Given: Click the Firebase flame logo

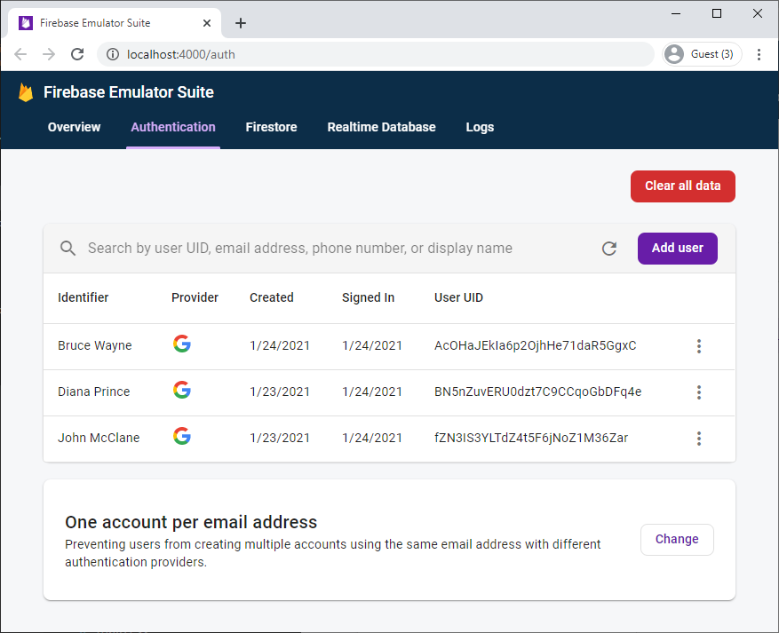Looking at the screenshot, I should (26, 92).
